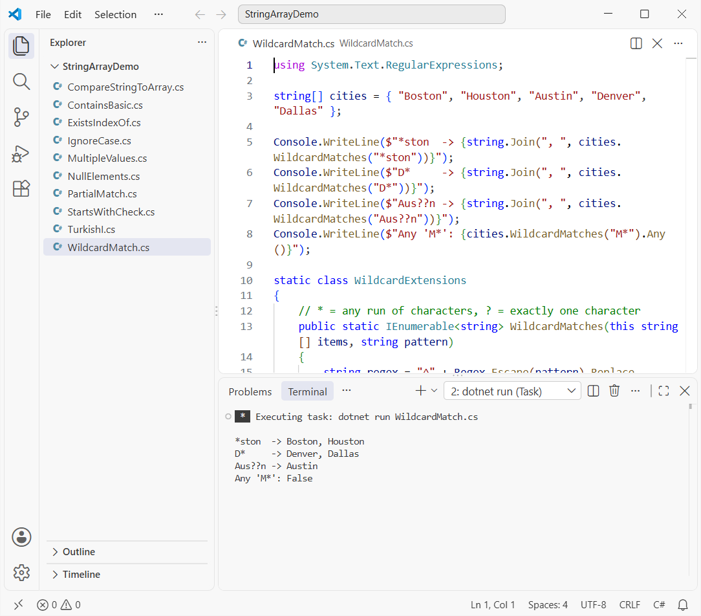Screen dimensions: 701x616
Task: Change indentation Spaces: 4
Action: [548, 605]
